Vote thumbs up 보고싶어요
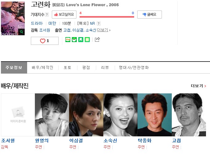The width and height of the screenshot is (210, 154). click(x=64, y=15)
